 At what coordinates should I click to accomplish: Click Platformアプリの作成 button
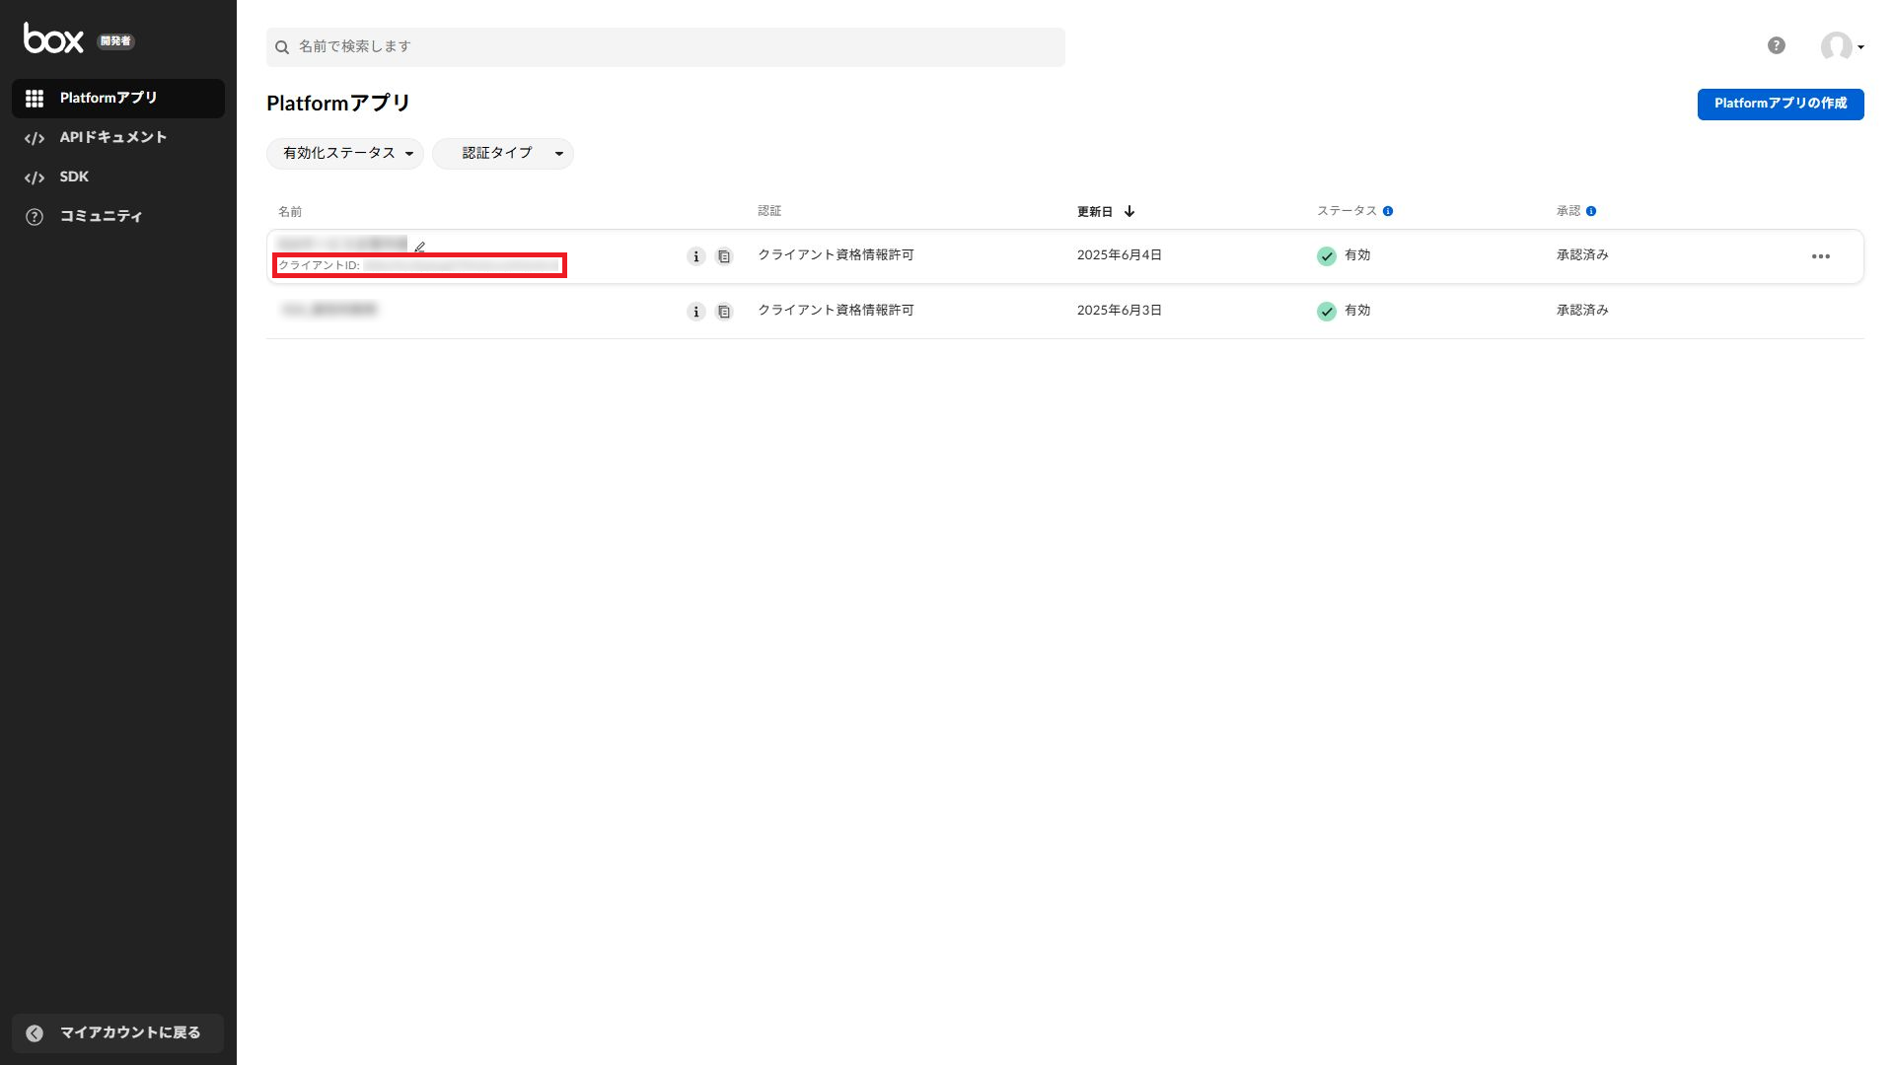point(1780,104)
